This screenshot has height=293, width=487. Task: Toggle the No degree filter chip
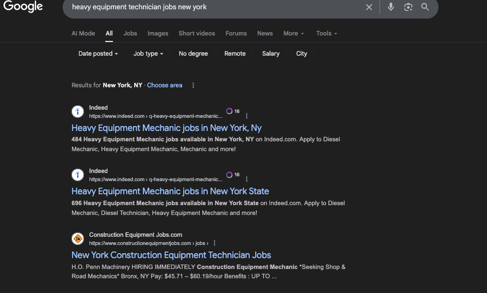pyautogui.click(x=193, y=53)
